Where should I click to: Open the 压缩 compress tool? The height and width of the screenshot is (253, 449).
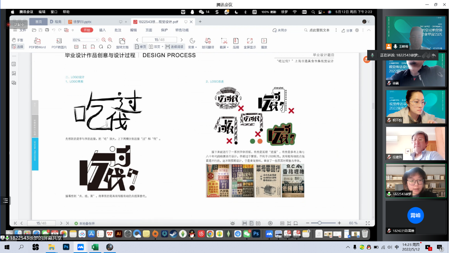(x=236, y=43)
